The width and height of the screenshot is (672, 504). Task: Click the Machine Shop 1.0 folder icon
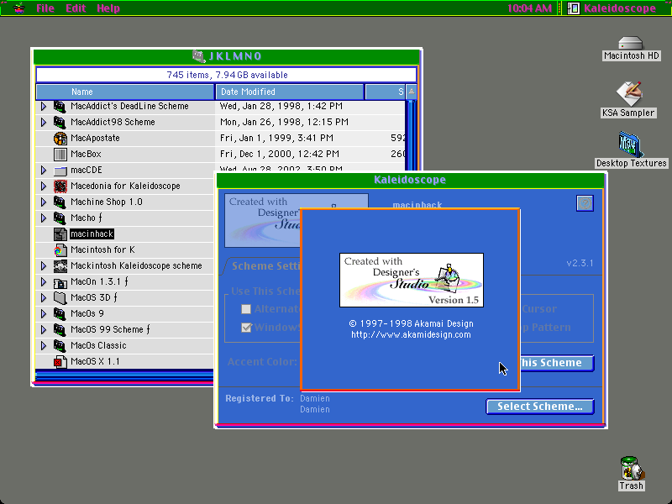click(x=60, y=202)
